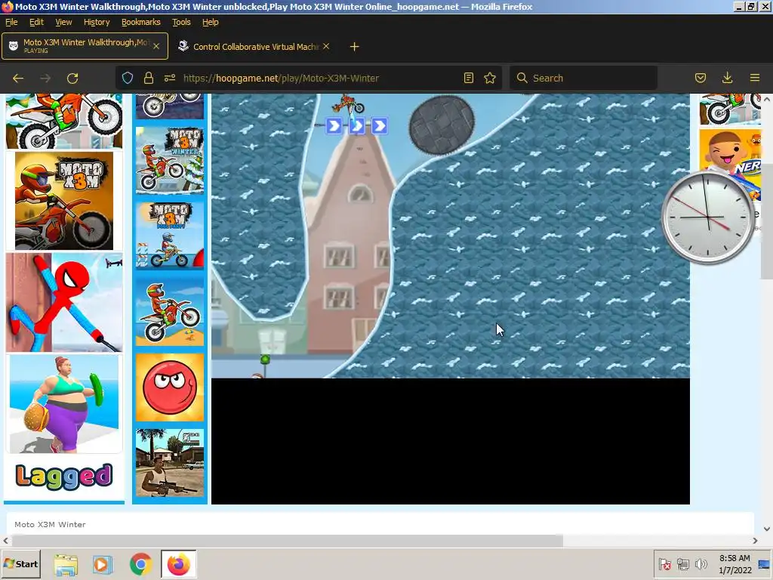773x580 pixels.
Task: Click the forward navigation arrow
Action: click(x=45, y=78)
